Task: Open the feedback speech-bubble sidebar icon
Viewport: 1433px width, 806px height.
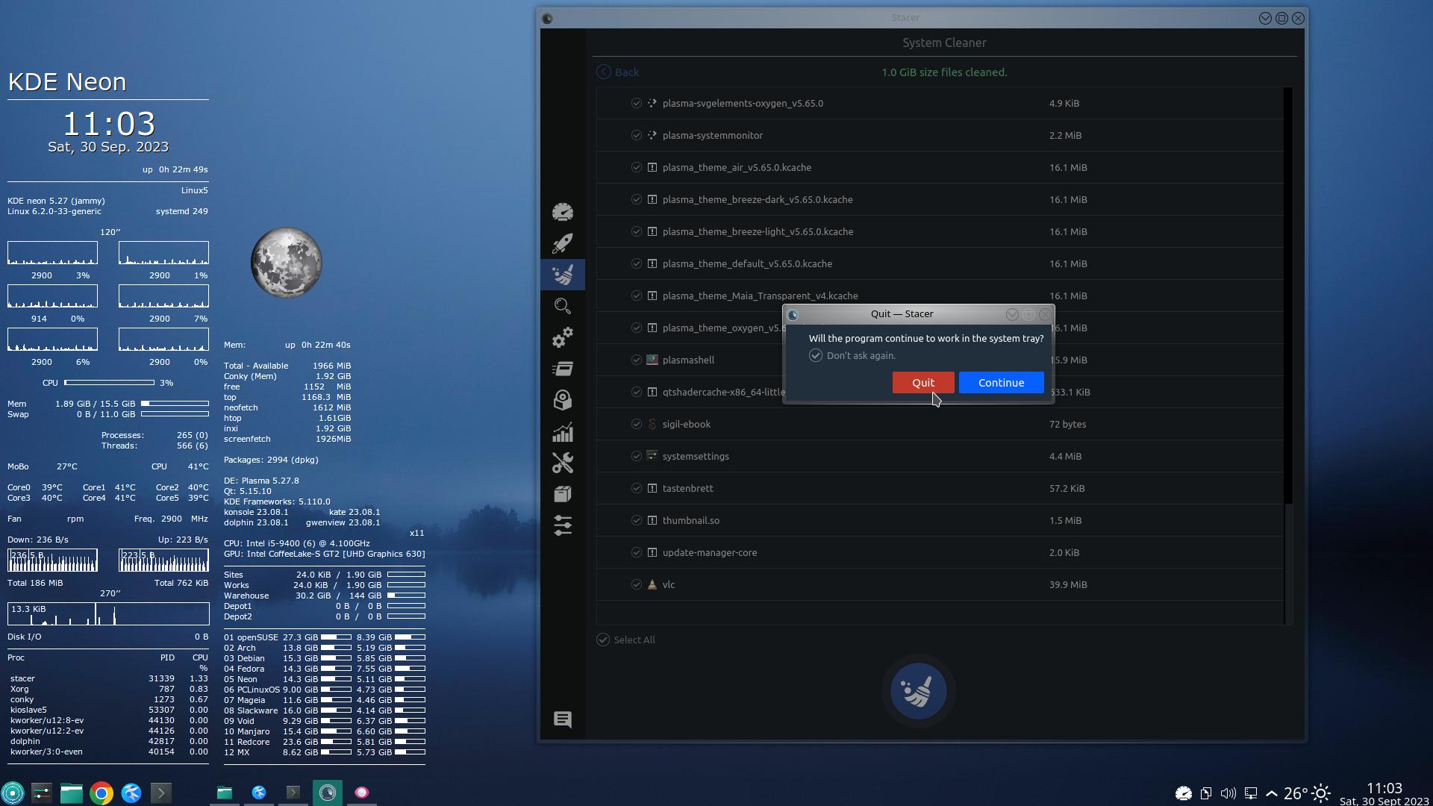Action: (563, 719)
